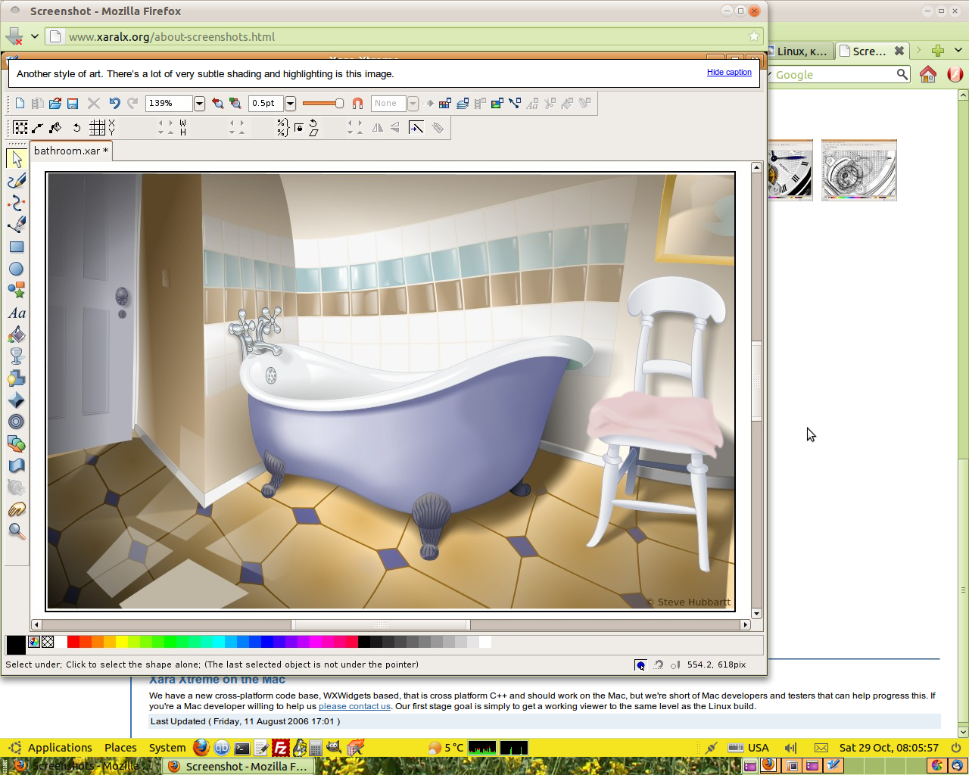Toggle the lock aspect ratio button

(299, 128)
